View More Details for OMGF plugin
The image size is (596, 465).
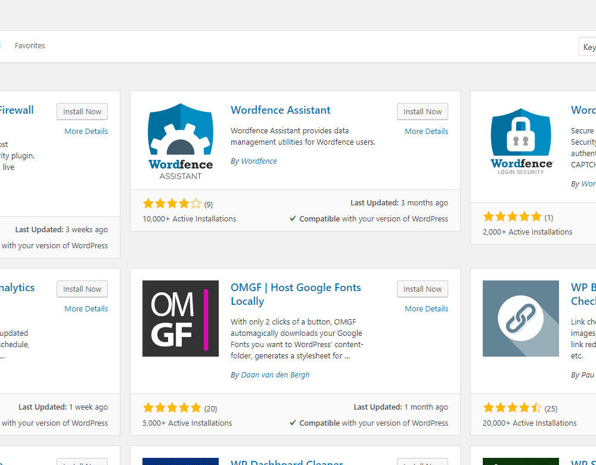pos(426,309)
